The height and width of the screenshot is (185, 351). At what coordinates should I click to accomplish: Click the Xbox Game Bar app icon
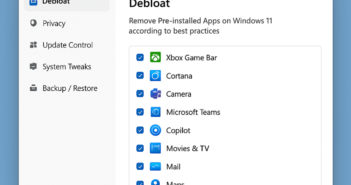[x=155, y=57]
